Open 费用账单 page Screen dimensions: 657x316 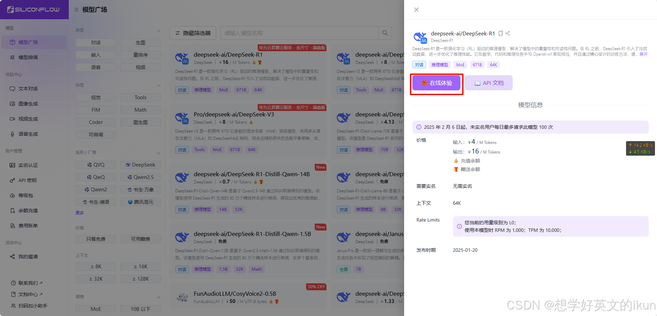tap(34, 226)
